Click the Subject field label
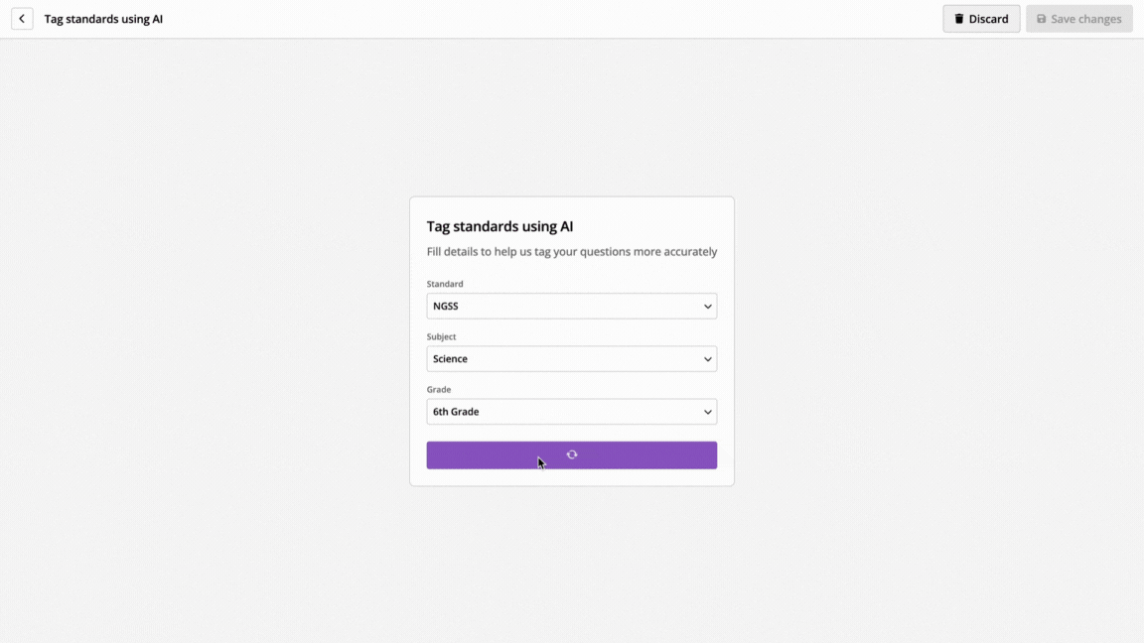1144x643 pixels. [441, 336]
